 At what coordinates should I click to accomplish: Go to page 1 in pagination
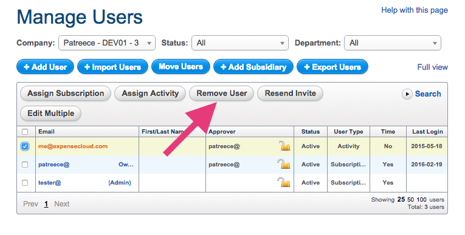(46, 204)
